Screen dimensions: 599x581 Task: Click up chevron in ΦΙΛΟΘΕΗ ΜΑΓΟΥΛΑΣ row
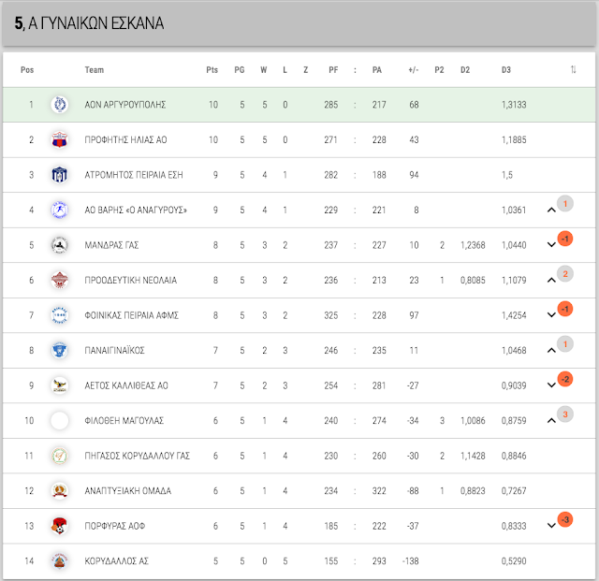pyautogui.click(x=551, y=421)
